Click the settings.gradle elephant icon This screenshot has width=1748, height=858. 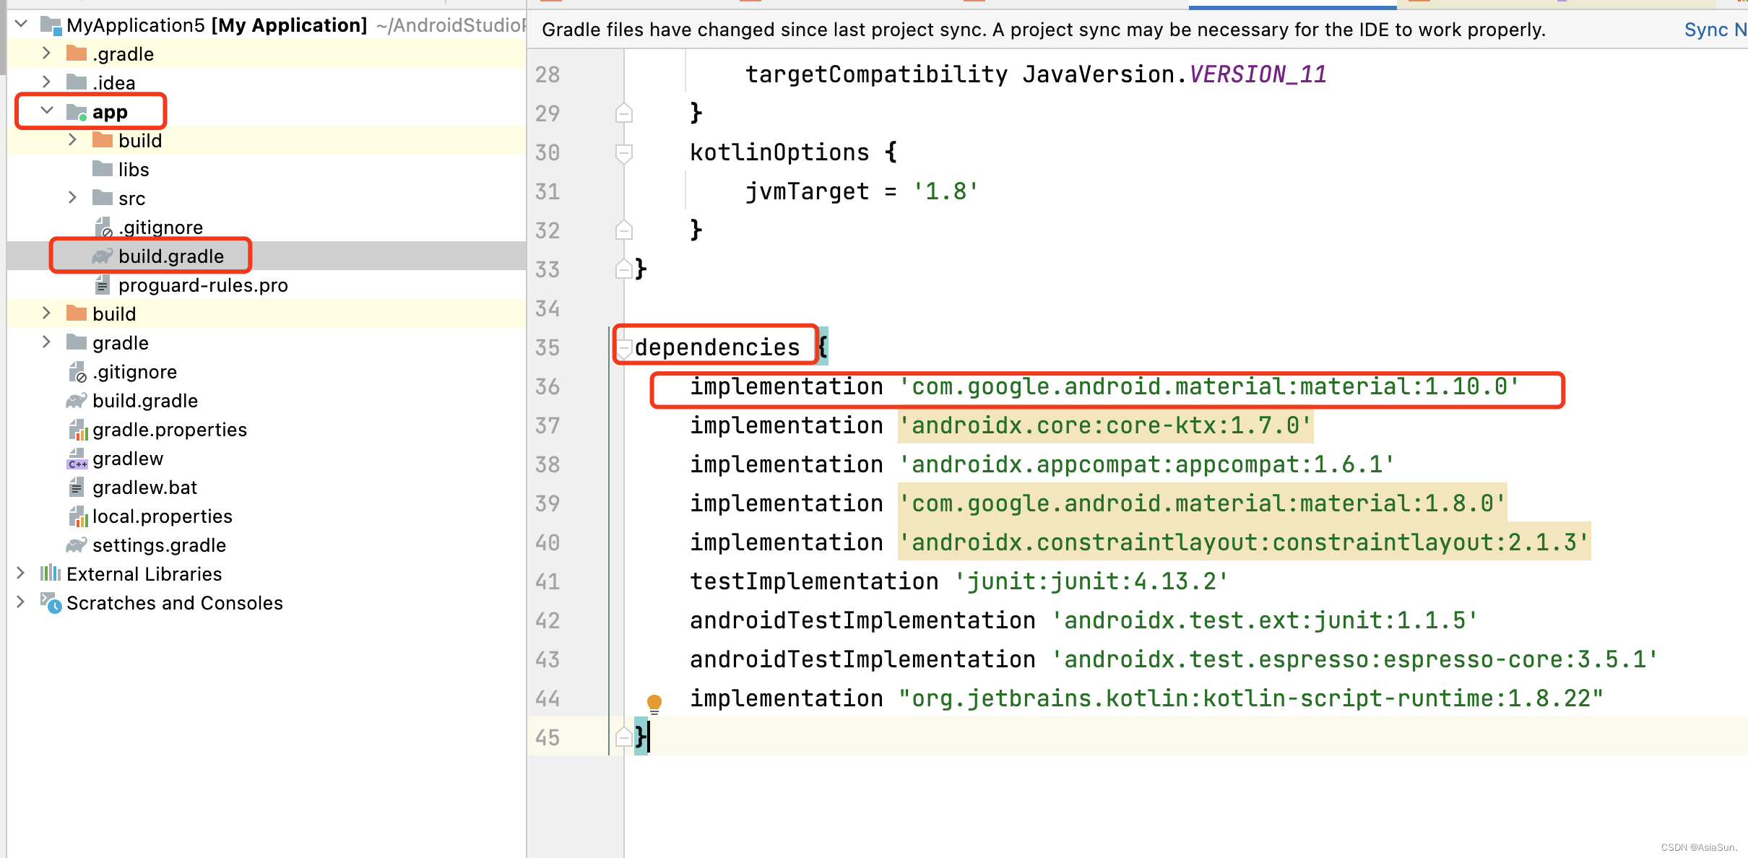point(77,545)
